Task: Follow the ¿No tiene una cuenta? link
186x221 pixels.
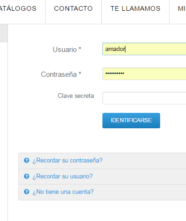Action: 63,192
